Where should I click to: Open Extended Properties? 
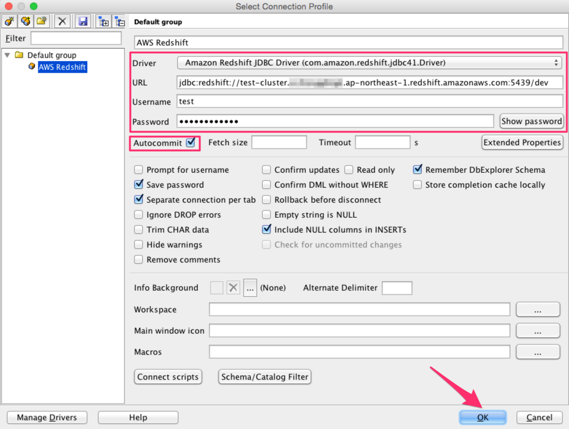click(522, 142)
